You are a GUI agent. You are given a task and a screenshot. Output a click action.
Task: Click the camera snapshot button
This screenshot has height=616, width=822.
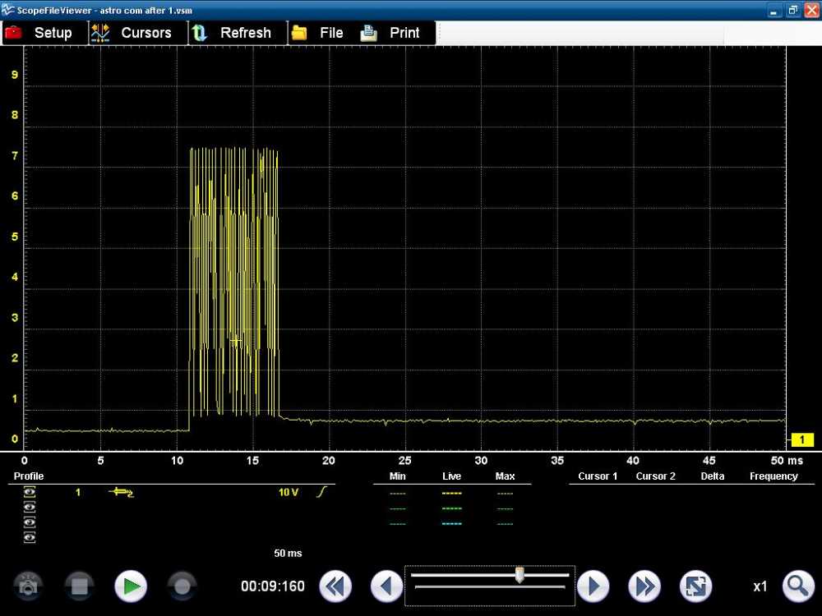[x=28, y=586]
